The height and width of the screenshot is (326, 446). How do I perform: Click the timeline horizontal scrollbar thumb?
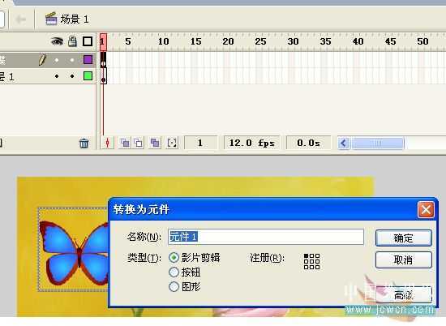tap(378, 143)
